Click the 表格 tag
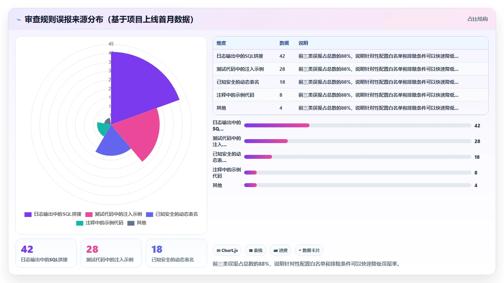 [256, 250]
